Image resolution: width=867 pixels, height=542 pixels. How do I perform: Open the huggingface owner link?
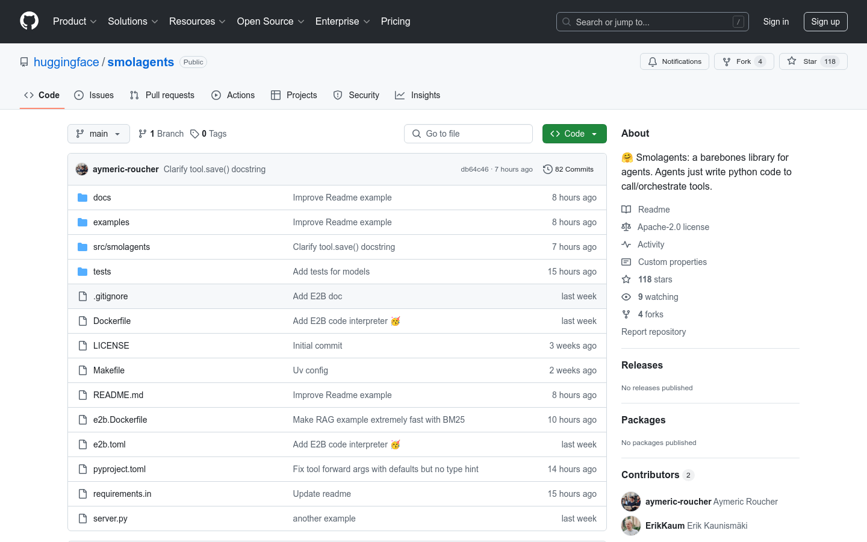point(66,62)
